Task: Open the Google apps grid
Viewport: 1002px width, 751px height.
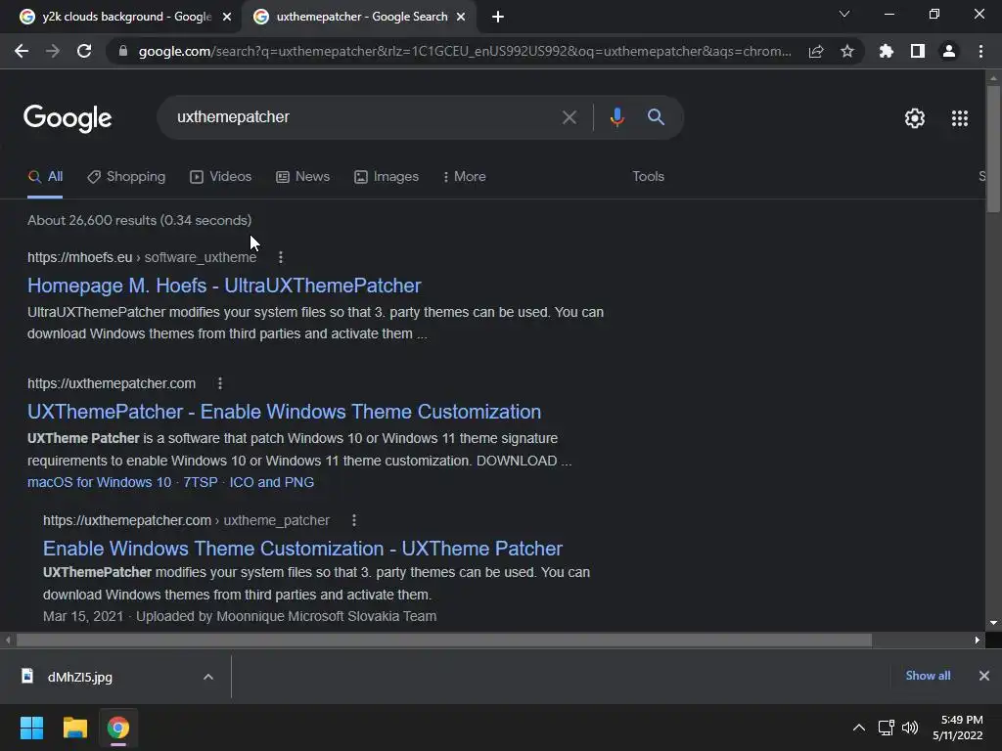Action: 960,118
